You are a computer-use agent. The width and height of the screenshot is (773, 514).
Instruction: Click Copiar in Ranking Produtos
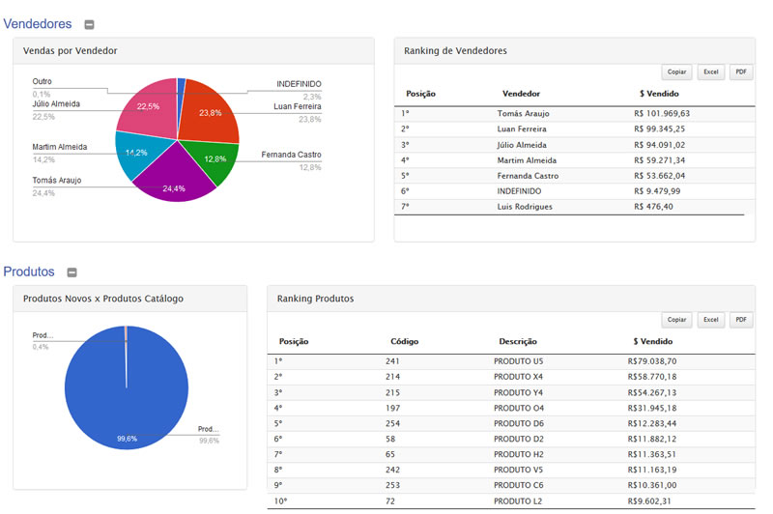[x=676, y=320]
